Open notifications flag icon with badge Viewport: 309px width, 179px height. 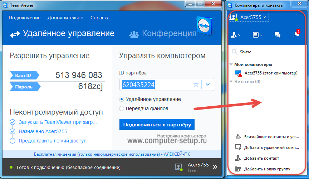coord(296,34)
